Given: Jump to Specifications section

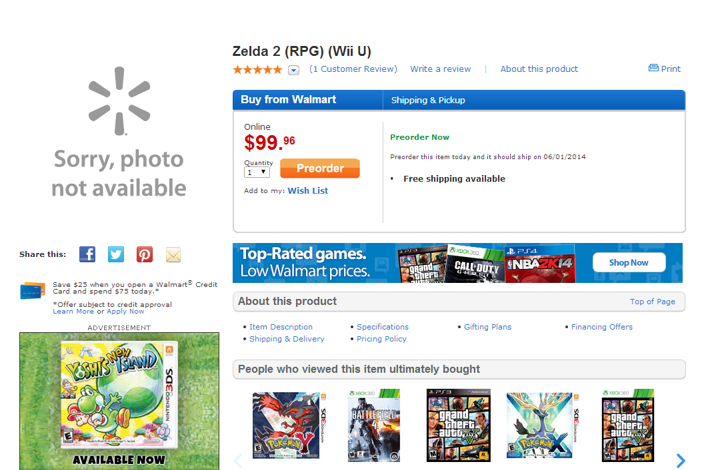Looking at the screenshot, I should tap(383, 327).
